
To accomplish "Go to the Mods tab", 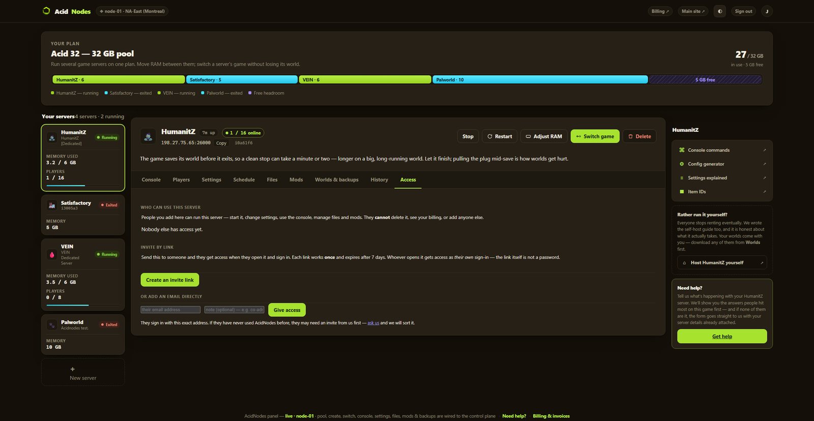I will click(x=296, y=180).
